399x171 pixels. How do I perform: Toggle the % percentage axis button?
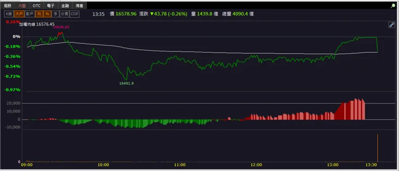47,14
